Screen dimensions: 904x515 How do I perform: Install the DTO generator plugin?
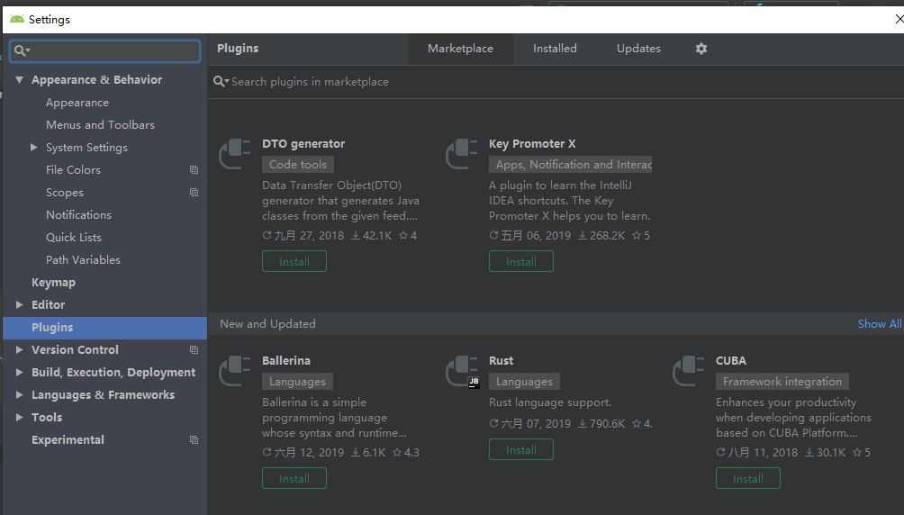(x=294, y=261)
